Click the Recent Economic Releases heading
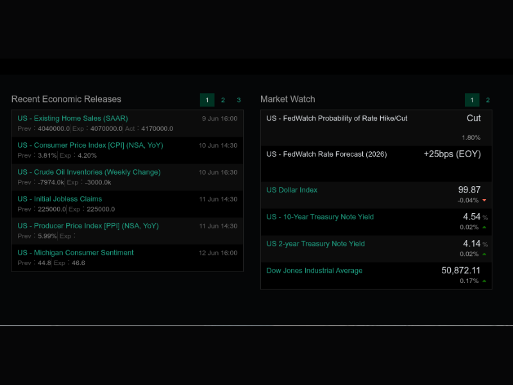The image size is (513, 385). [66, 99]
